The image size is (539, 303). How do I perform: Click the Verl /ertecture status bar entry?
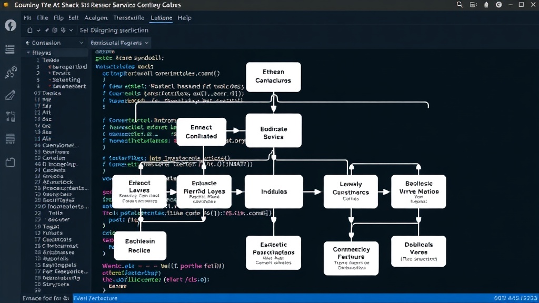click(96, 298)
